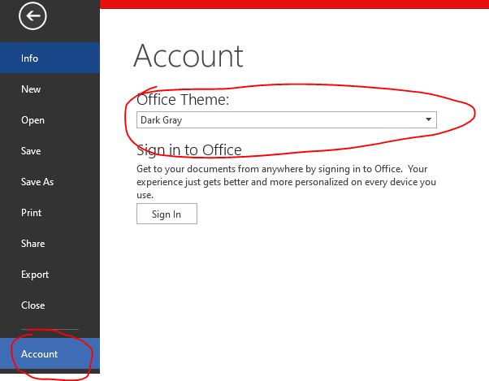Viewport: 489px width, 381px height.
Task: Click the sign-in description paragraph
Action: tap(284, 182)
